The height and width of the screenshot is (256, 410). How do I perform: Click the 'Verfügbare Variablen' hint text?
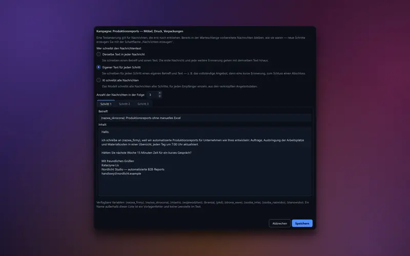(x=202, y=204)
